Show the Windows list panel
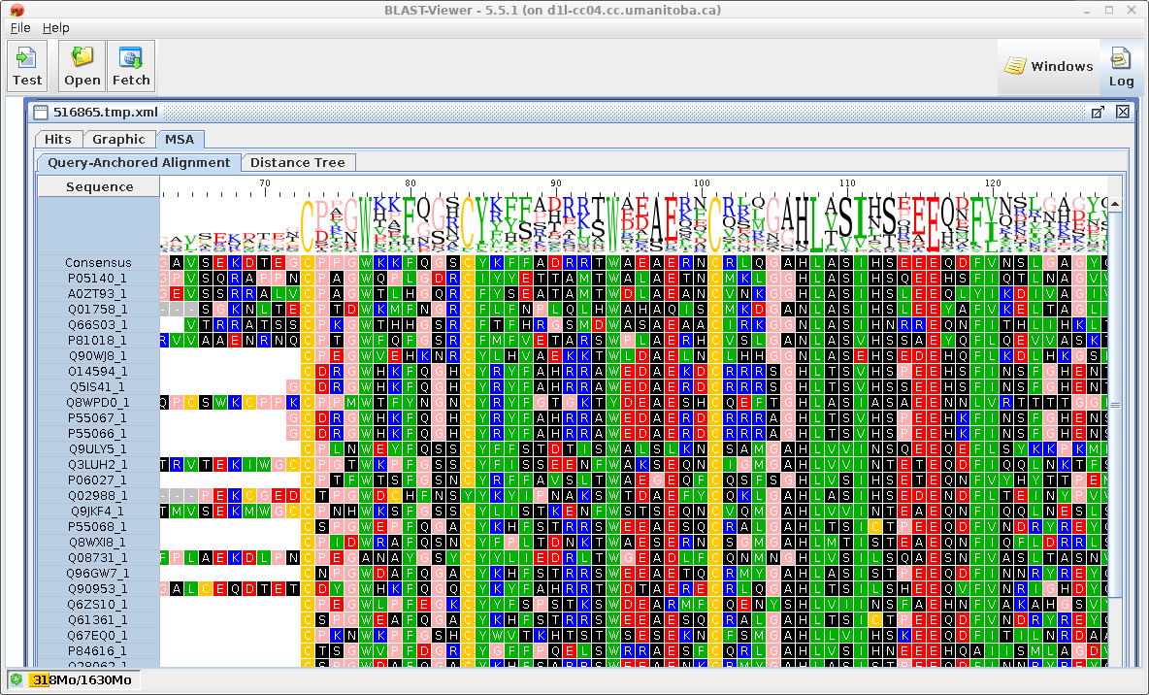 click(1048, 66)
